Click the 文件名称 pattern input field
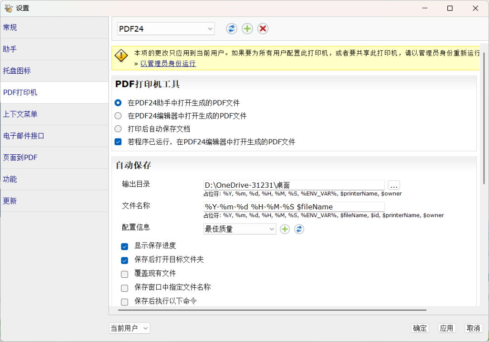The image size is (489, 342). (x=293, y=206)
